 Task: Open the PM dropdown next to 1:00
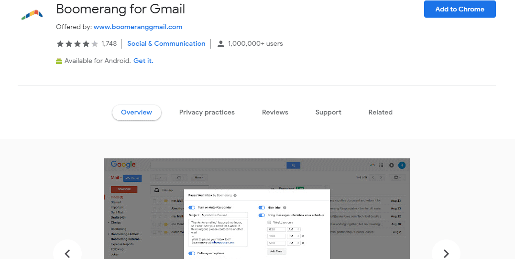tap(294, 236)
